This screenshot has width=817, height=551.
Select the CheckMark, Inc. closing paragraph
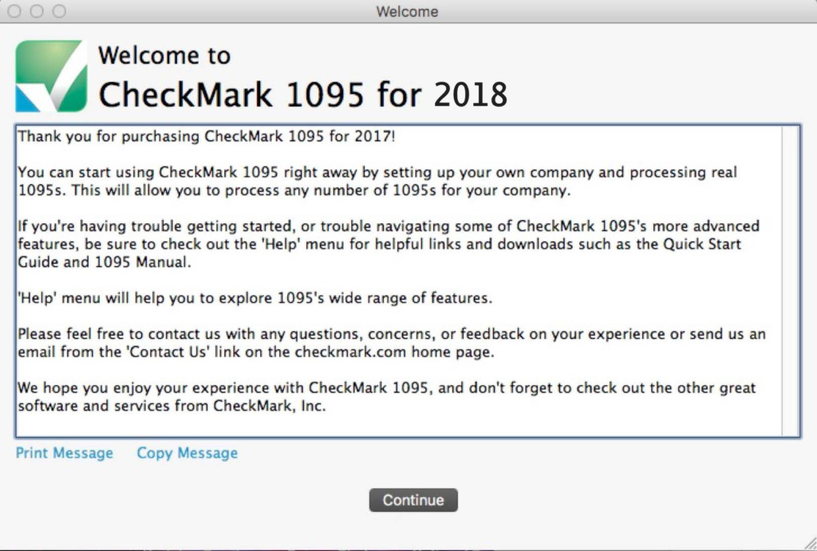pos(383,396)
